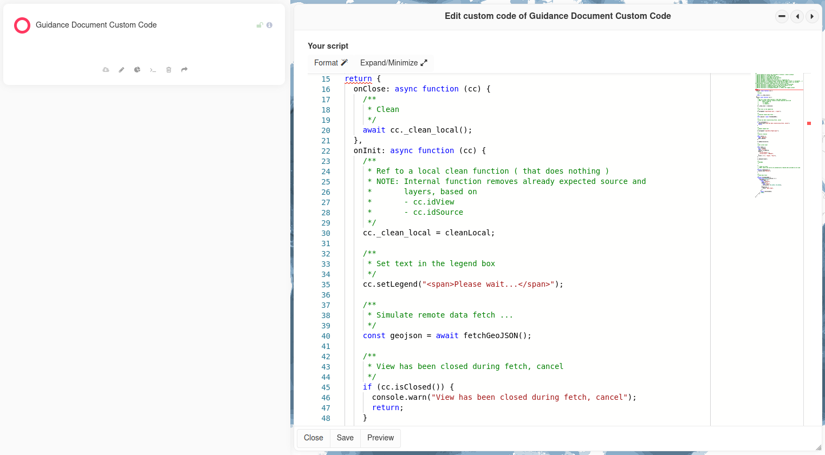Click the red error marker in overview ruler
Viewport: 825px width, 455px height.
coord(809,123)
